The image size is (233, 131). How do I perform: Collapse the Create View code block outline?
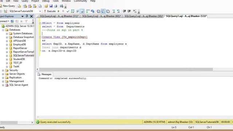point(40,37)
